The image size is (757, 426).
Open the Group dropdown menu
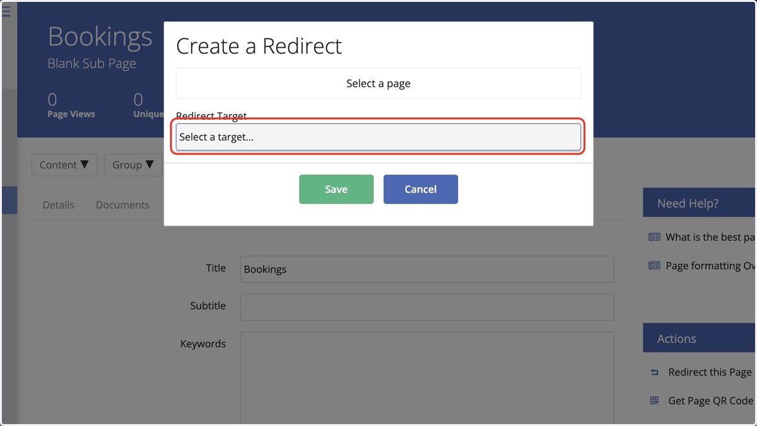(133, 164)
